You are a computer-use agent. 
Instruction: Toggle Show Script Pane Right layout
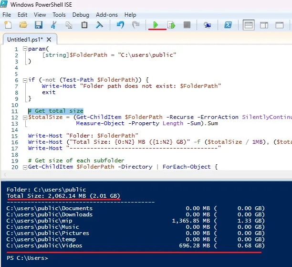tap(264, 25)
